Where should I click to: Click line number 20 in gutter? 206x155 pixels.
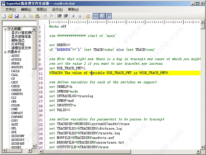coord(41,115)
